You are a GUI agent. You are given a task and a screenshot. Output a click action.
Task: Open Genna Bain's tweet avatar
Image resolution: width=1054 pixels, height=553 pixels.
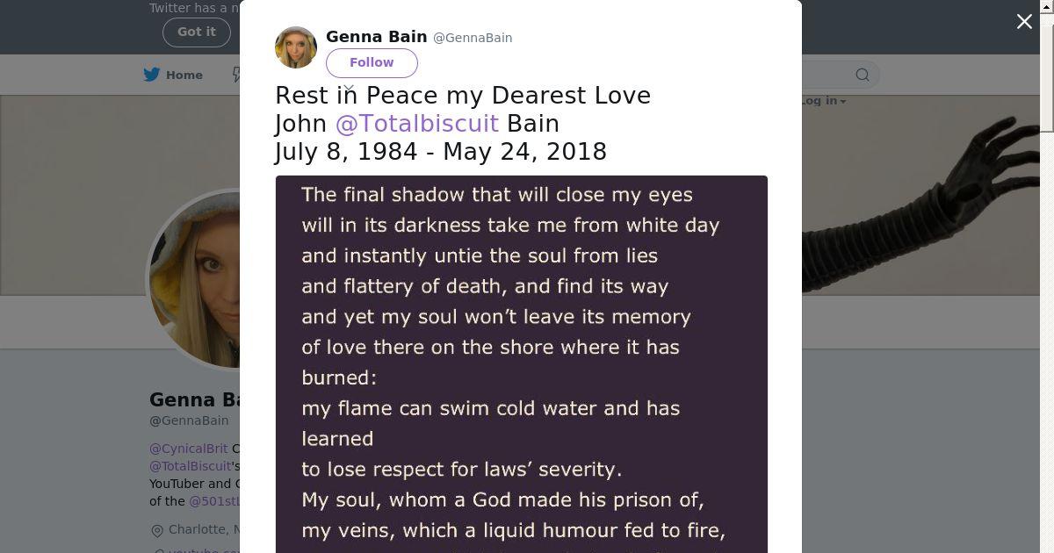coord(296,47)
